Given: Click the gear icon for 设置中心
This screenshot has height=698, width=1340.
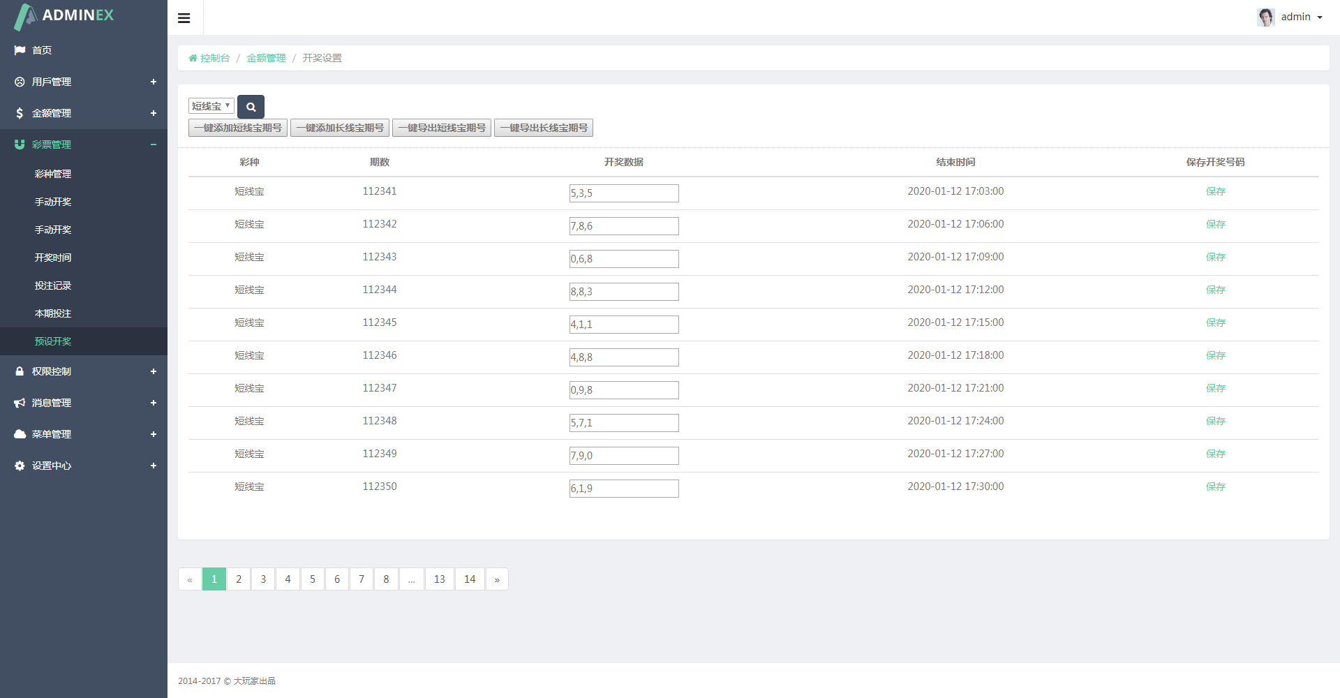Looking at the screenshot, I should pyautogui.click(x=20, y=466).
